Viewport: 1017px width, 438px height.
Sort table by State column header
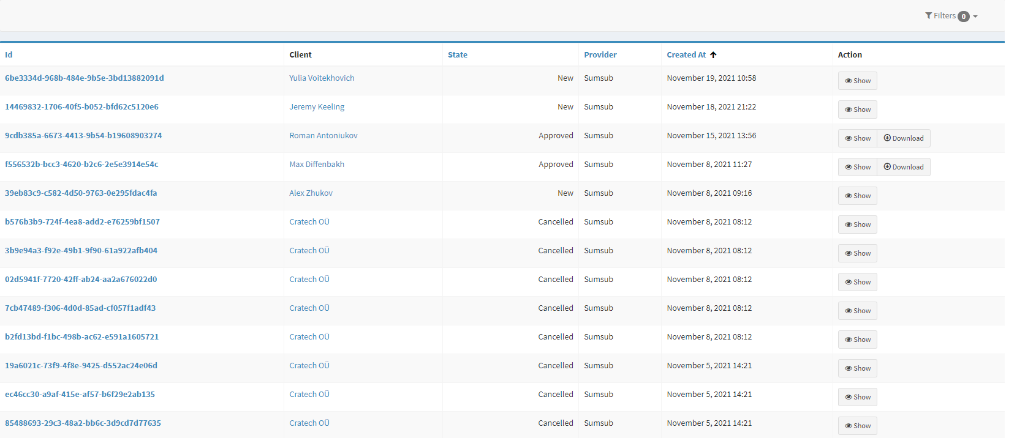point(457,55)
